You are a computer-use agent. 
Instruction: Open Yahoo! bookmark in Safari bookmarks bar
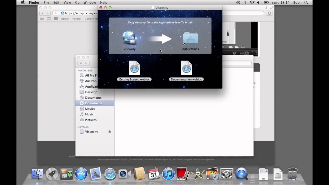coord(77,19)
